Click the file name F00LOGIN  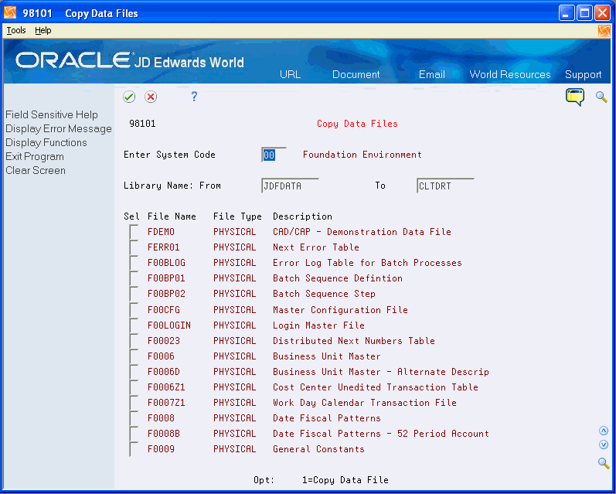pos(169,325)
